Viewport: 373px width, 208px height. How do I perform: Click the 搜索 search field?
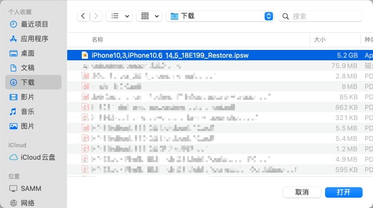pyautogui.click(x=320, y=16)
